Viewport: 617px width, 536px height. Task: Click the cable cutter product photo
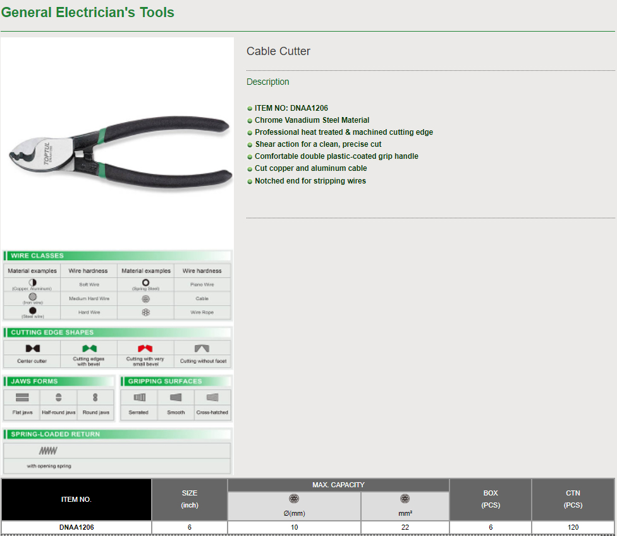pyautogui.click(x=118, y=149)
